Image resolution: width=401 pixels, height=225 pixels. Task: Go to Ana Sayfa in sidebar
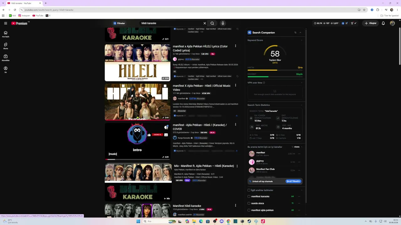[x=6, y=34]
